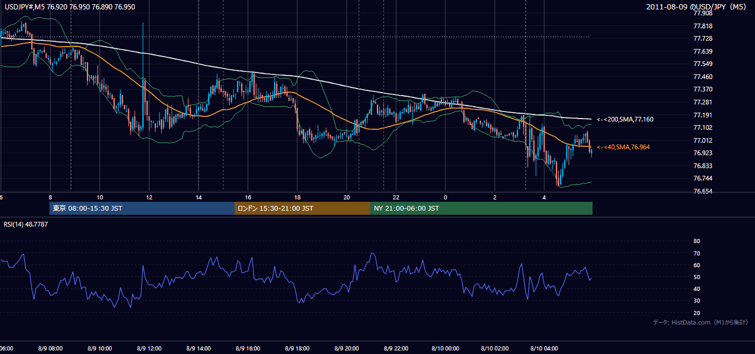Click the 77.460 price axis label

tap(703, 77)
